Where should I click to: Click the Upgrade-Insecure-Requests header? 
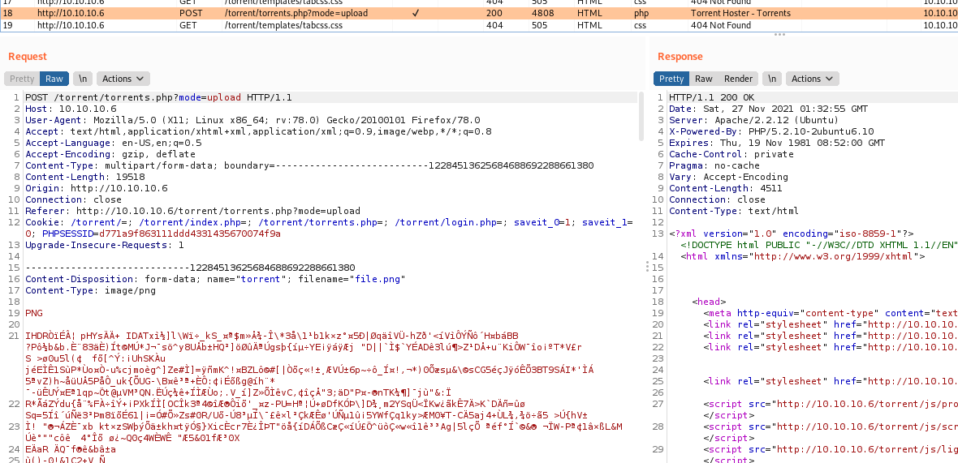(105, 245)
